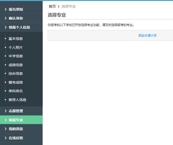Viewport: 173px width, 145px height.
Task: Collapse the 填报个人信息 chevron arrow
Action: [x=6, y=27]
